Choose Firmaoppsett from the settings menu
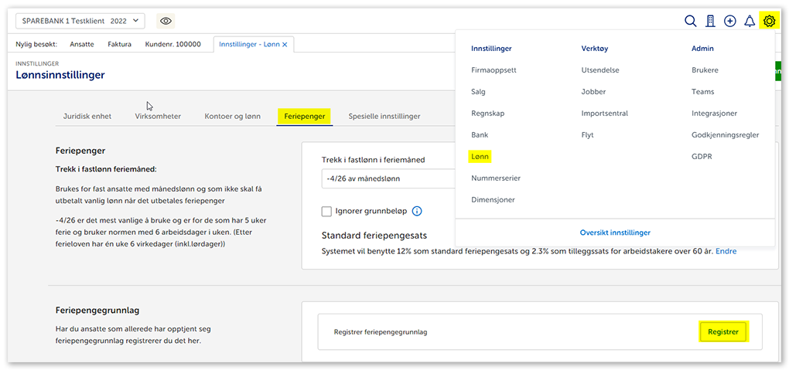The height and width of the screenshot is (370, 789). click(x=494, y=70)
